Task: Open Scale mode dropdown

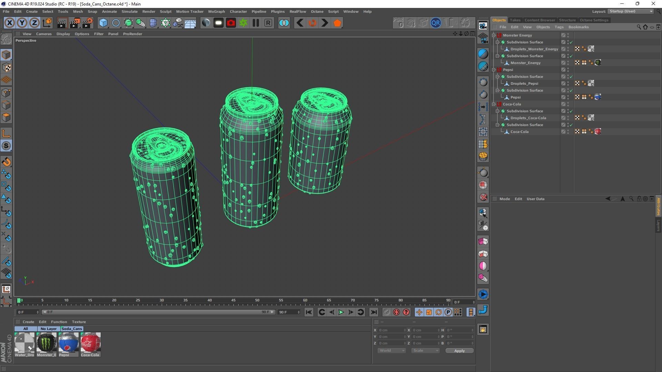Action: (x=425, y=351)
